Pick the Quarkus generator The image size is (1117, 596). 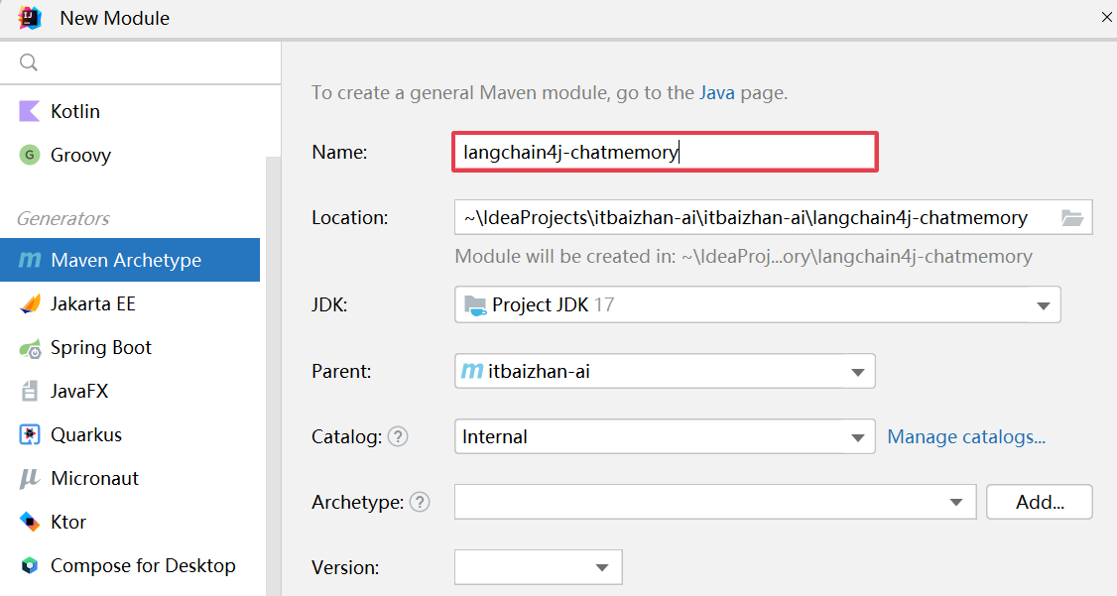(130, 434)
